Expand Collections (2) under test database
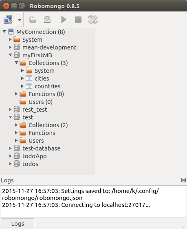Screen dimensions: 187x229 coord(16,125)
